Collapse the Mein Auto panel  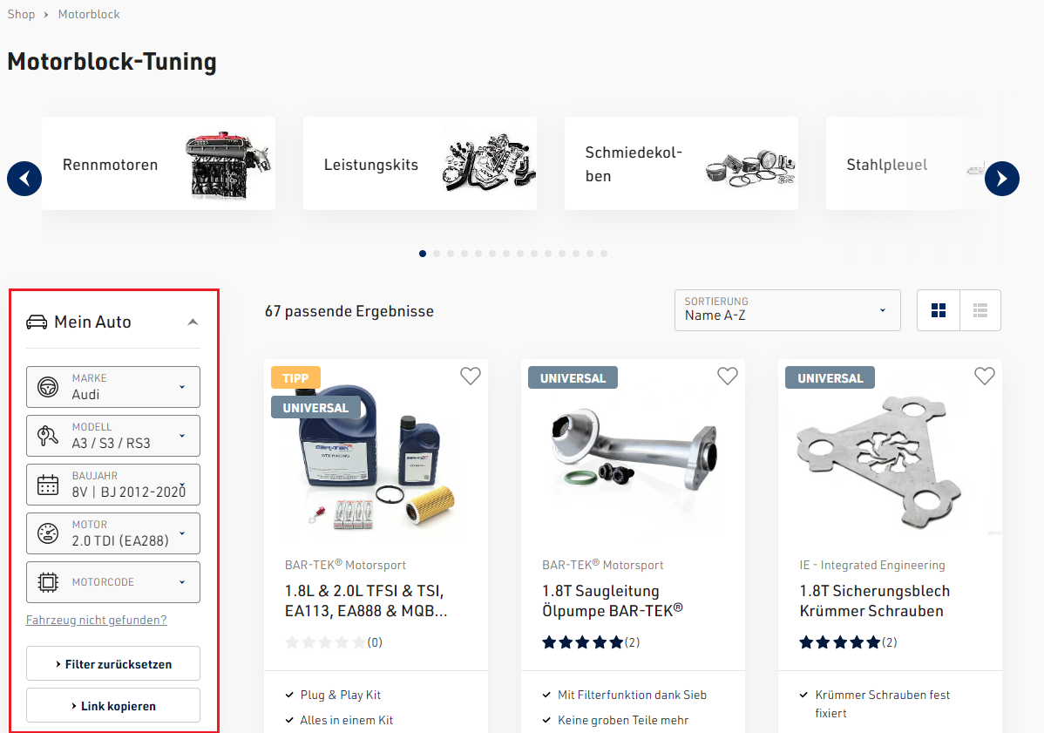tap(193, 322)
